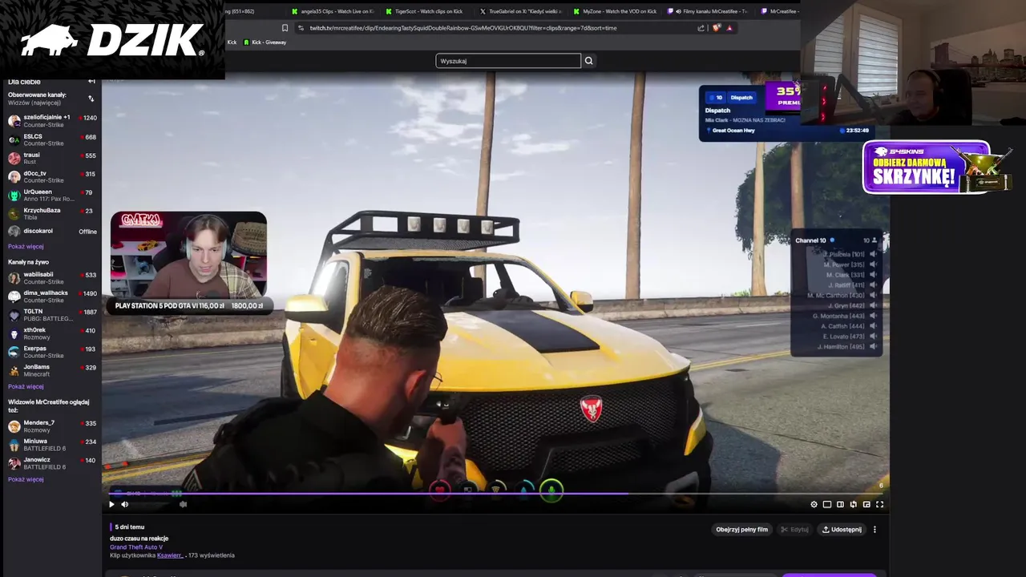Open the player settings gear
The width and height of the screenshot is (1026, 577).
point(814,504)
